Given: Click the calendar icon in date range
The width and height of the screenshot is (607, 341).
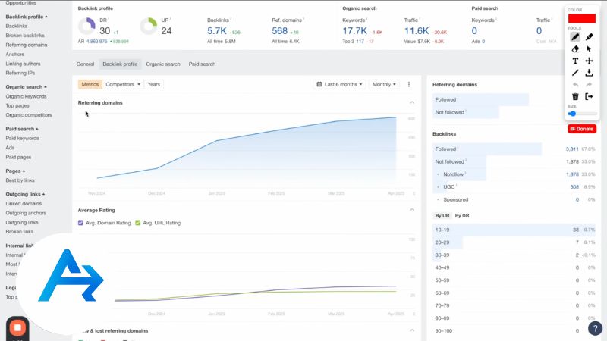Looking at the screenshot, I should pos(319,84).
